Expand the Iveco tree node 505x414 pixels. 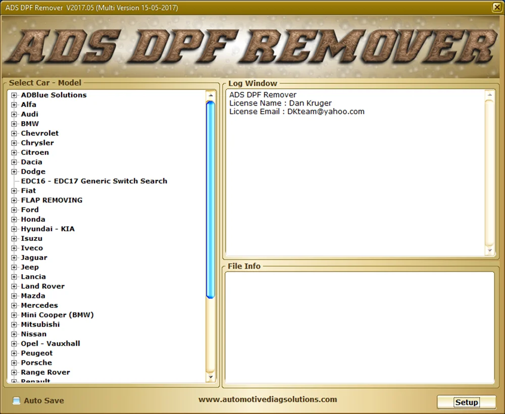[14, 248]
